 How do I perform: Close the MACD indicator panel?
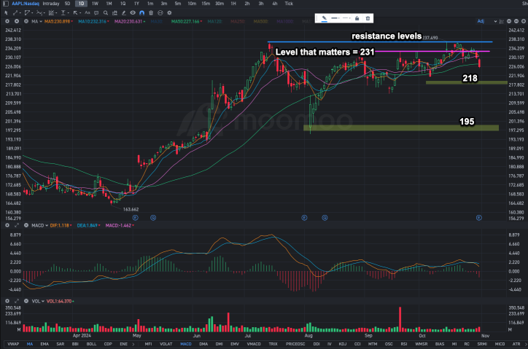pyautogui.click(x=26, y=225)
